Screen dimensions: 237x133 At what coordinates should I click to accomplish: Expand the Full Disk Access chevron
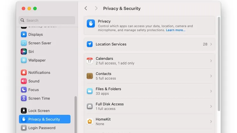[211, 106]
